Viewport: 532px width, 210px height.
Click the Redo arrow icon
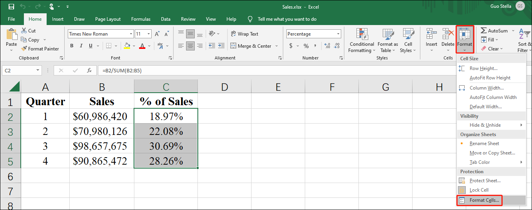click(38, 7)
